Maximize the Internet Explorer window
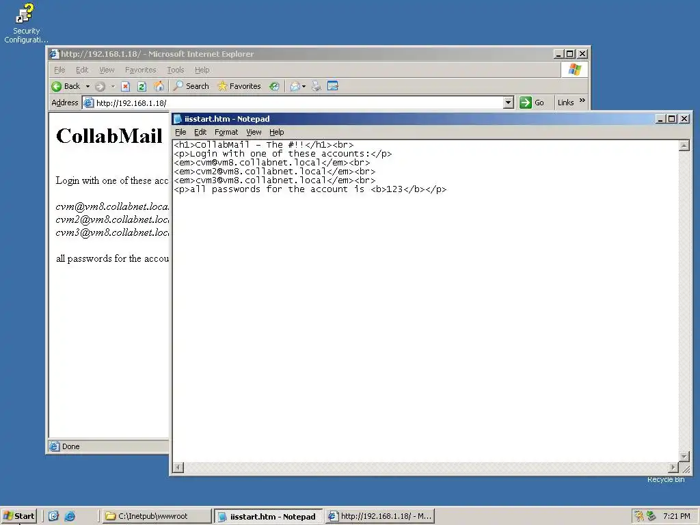Screen dimensions: 700x525 tap(569, 54)
